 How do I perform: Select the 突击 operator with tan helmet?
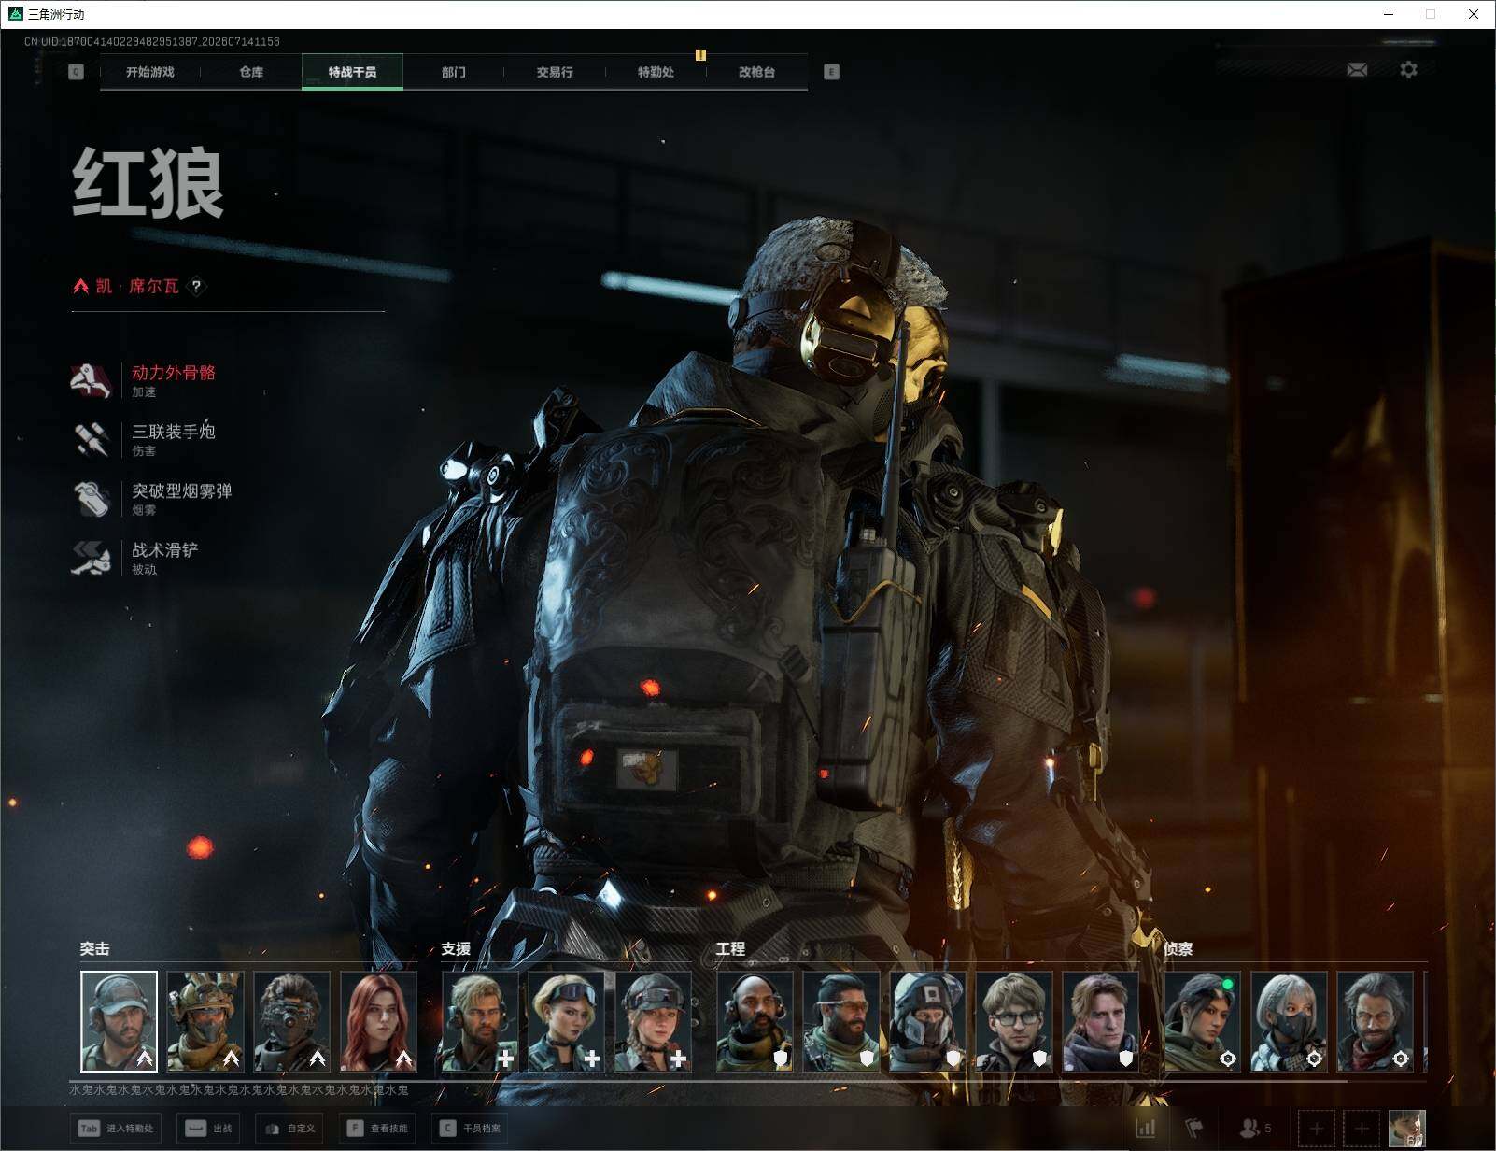click(x=205, y=1021)
